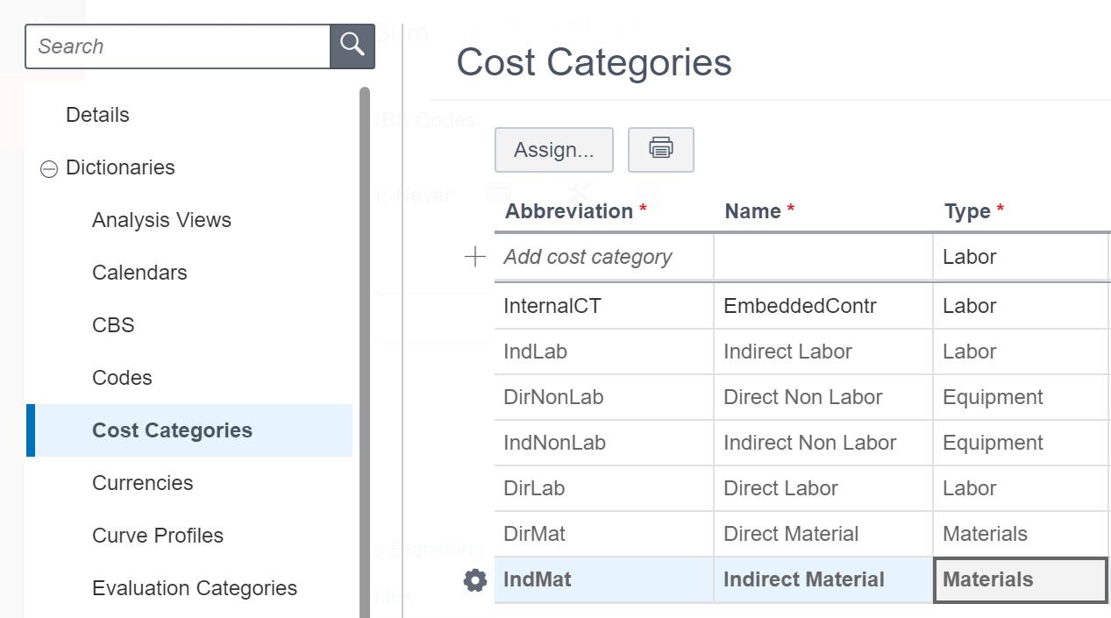
Task: Click the Assign... button
Action: coord(553,150)
